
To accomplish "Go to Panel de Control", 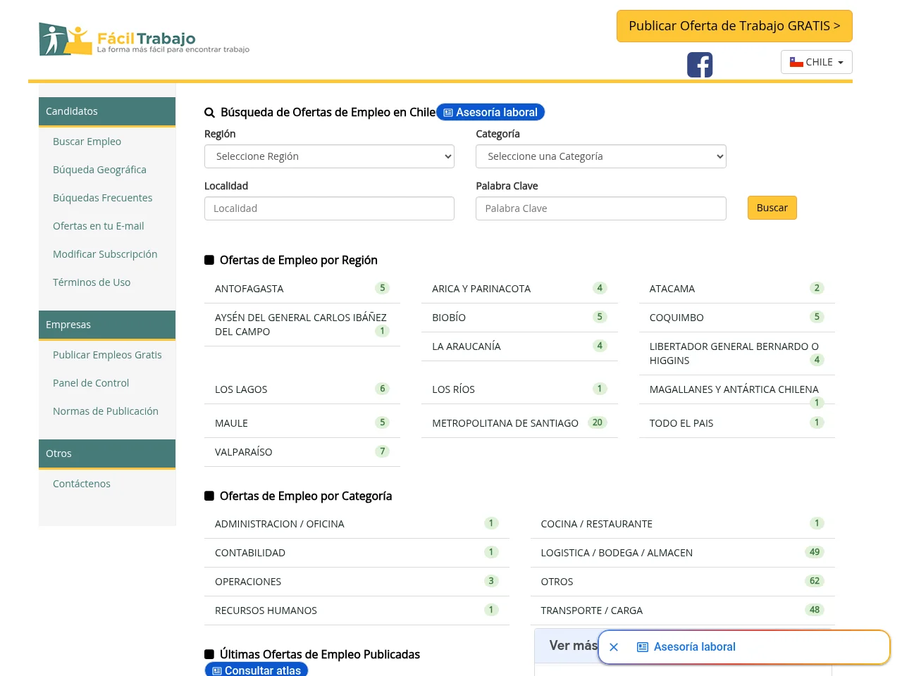I will pos(91,383).
